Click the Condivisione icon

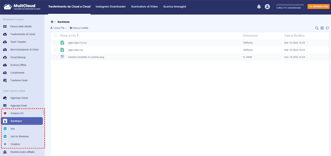click(x=5, y=73)
